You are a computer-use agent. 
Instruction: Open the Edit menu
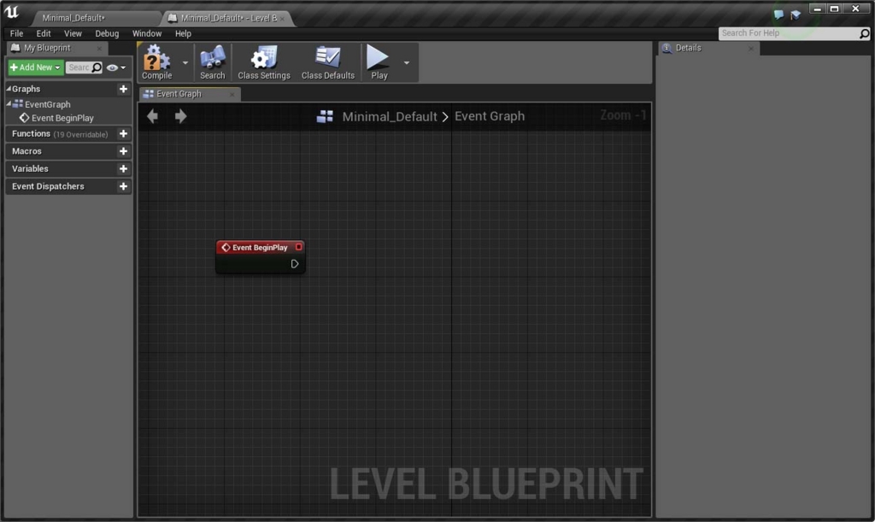tap(44, 33)
